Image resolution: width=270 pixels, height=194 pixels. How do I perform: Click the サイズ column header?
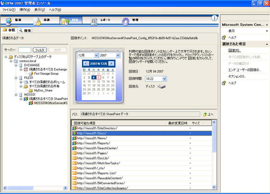coord(200,123)
